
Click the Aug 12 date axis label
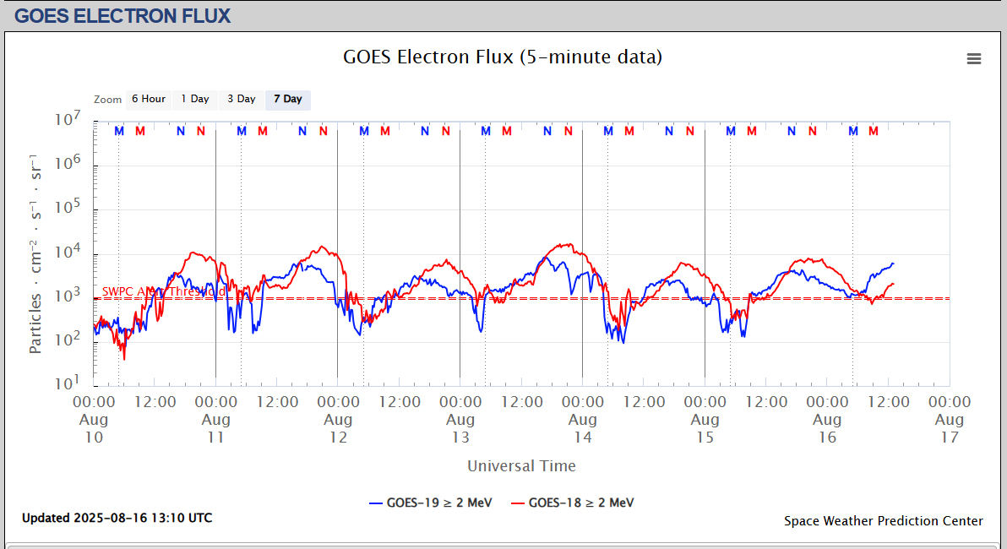click(339, 420)
